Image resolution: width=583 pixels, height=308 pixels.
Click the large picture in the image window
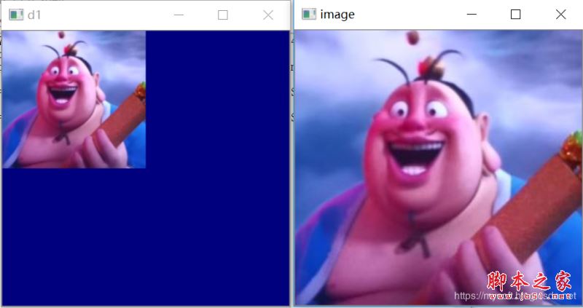click(x=439, y=167)
